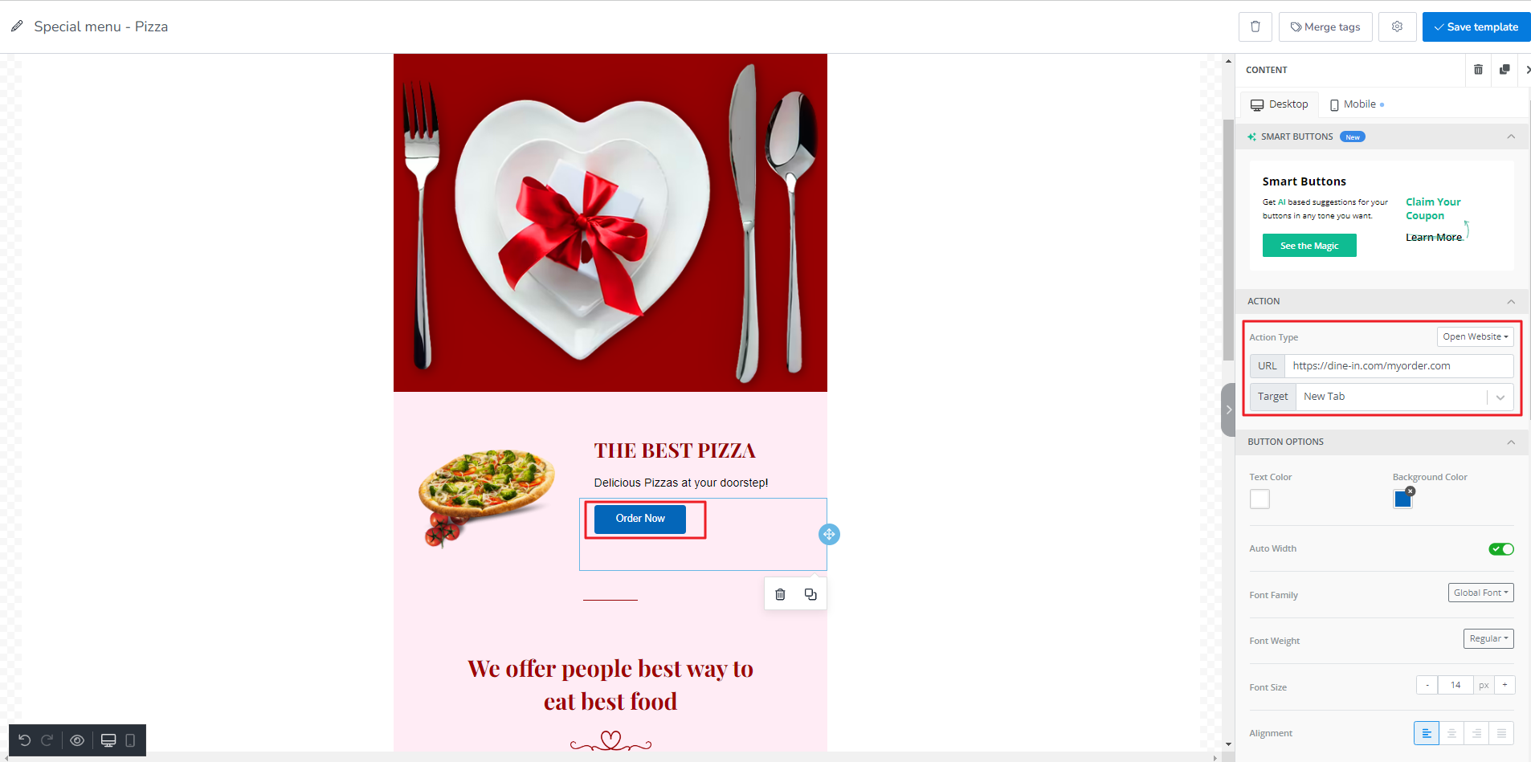Viewport: 1531px width, 762px height.
Task: Delete content via CONTENT panel trash icon
Action: [1478, 70]
